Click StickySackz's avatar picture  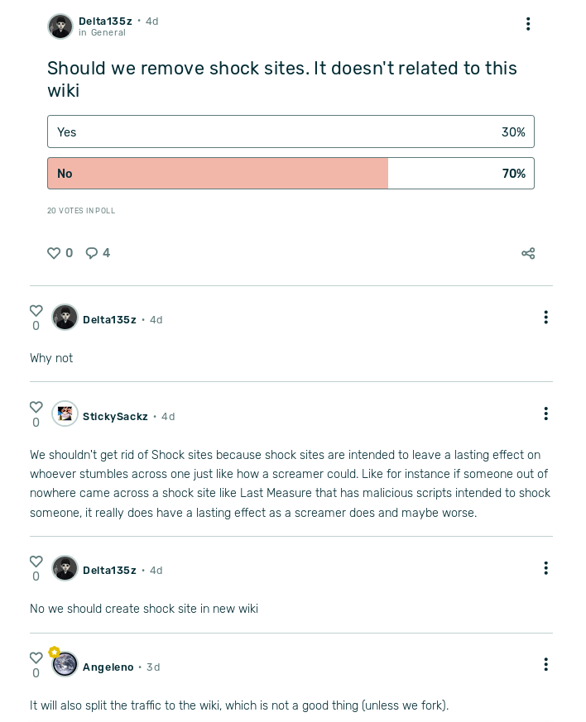[65, 414]
